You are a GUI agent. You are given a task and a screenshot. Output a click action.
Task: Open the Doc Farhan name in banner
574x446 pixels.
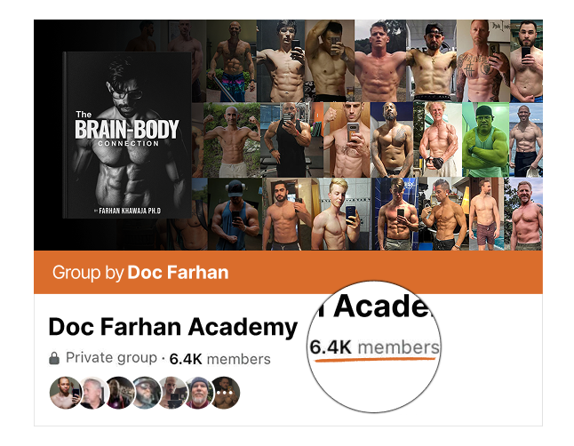(x=178, y=273)
